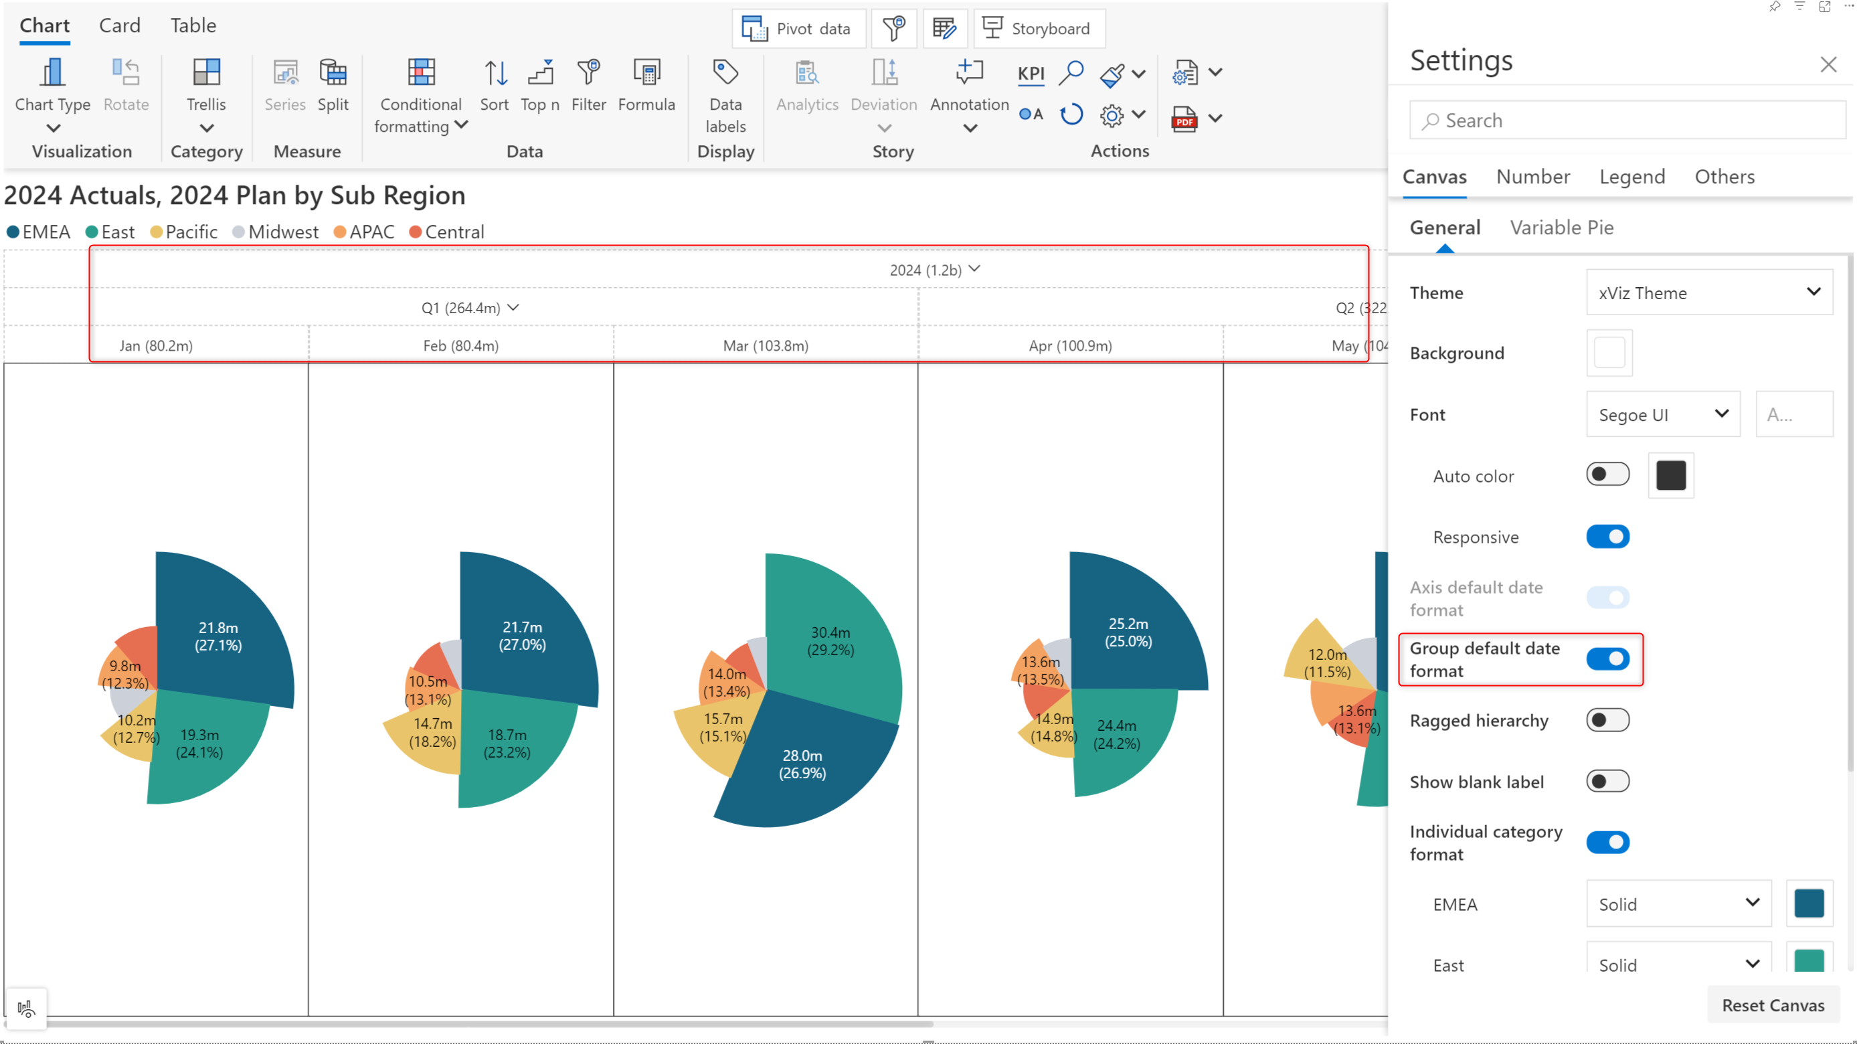Collapse the 2024 (1.2b) header chevron
Viewport: 1857px width, 1044px height.
[974, 269]
